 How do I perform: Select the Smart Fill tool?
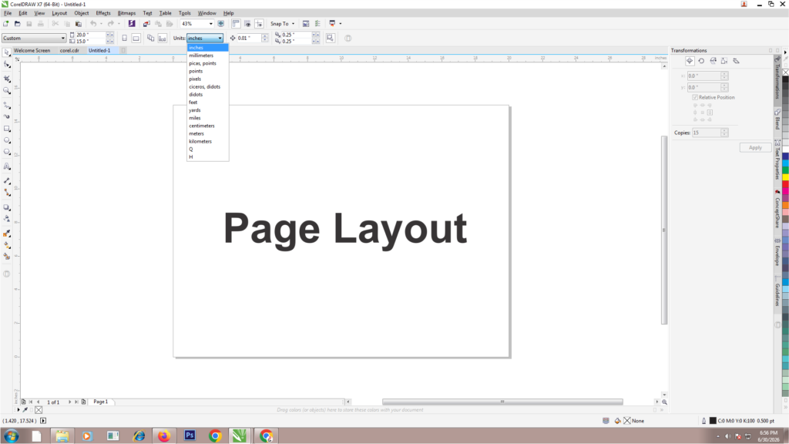(x=6, y=256)
